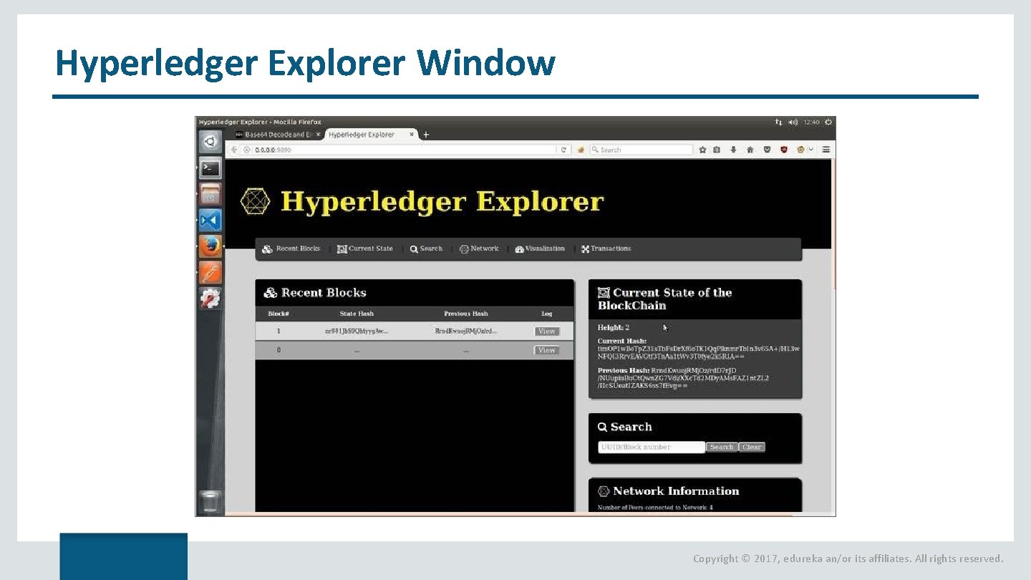Click the State Hash column header
Image resolution: width=1031 pixels, height=580 pixels.
point(357,314)
